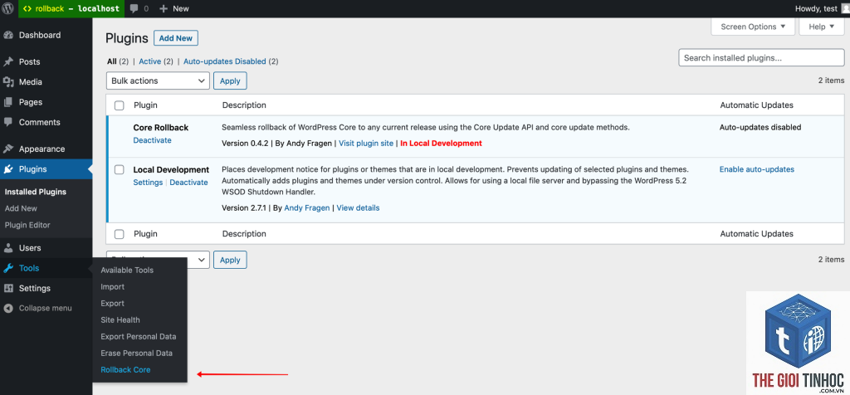This screenshot has height=395, width=850.
Task: Click the plus New icon in admin bar
Action: (x=164, y=8)
